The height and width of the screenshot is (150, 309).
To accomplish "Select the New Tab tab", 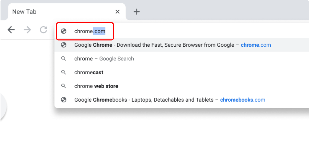I will coord(52,12).
